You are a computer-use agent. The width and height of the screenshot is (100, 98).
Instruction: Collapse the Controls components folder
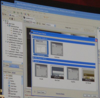point(5,78)
